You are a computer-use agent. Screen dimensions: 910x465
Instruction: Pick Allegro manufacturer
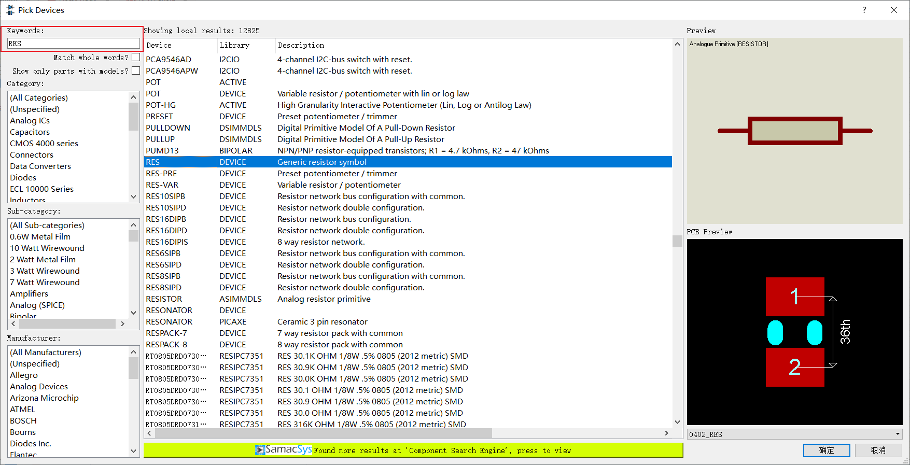tap(23, 375)
